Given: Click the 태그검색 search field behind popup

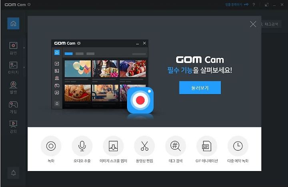Looking at the screenshot, I should click(271, 24).
